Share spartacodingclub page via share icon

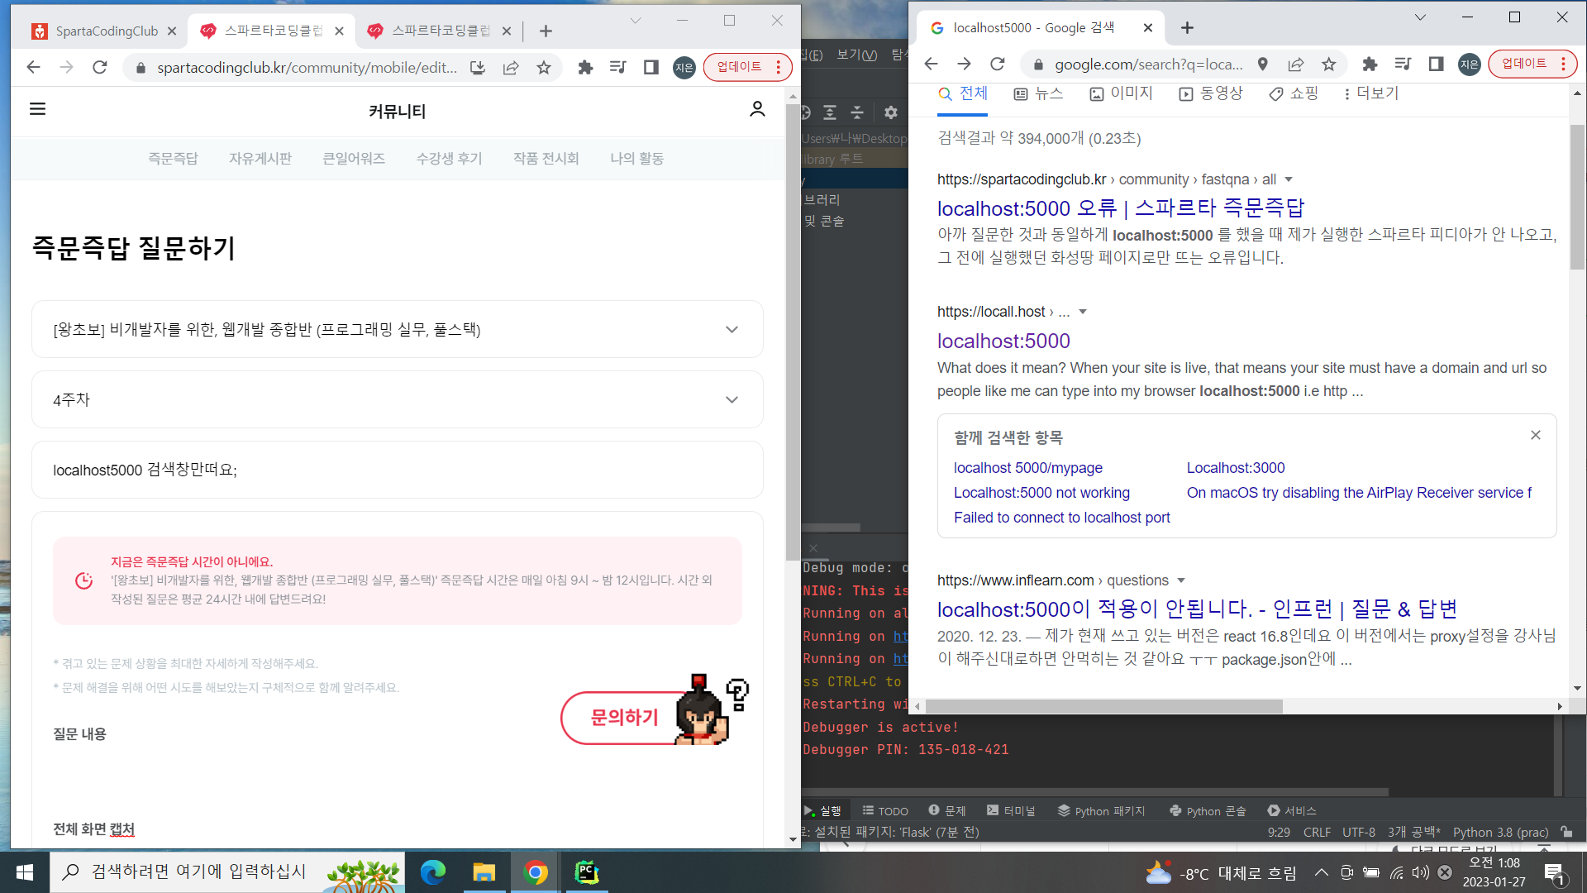point(511,68)
